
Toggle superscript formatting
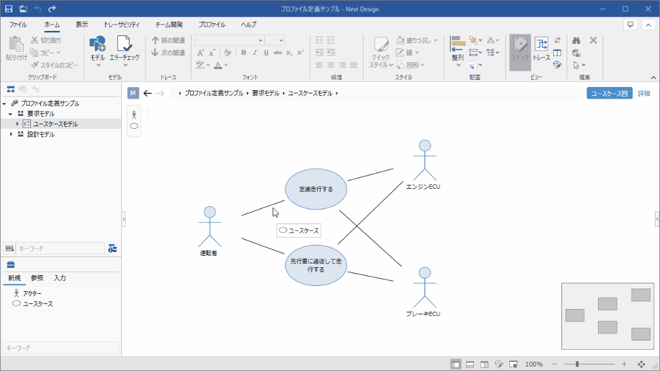[300, 53]
